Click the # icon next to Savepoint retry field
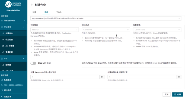The image size is (185, 99). 102,77
